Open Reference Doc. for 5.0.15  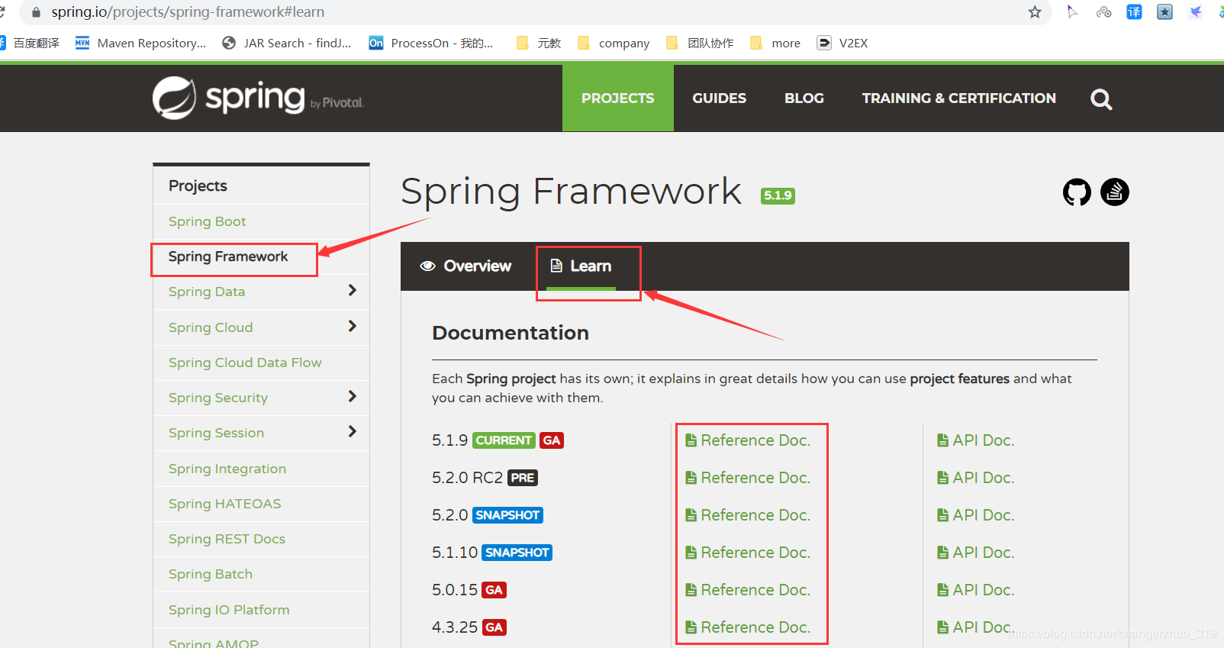click(x=748, y=590)
